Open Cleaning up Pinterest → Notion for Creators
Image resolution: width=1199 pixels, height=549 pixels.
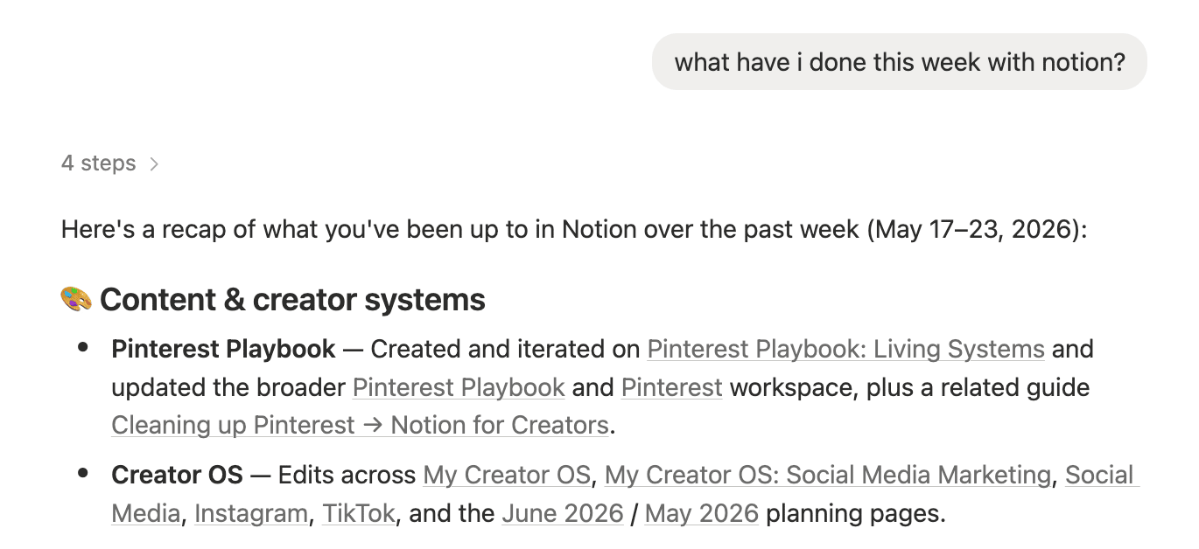coord(360,425)
